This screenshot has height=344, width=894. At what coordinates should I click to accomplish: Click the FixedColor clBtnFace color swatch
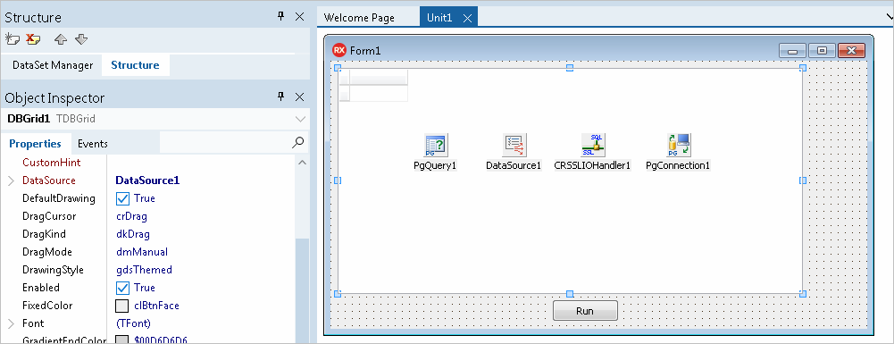pyautogui.click(x=122, y=306)
